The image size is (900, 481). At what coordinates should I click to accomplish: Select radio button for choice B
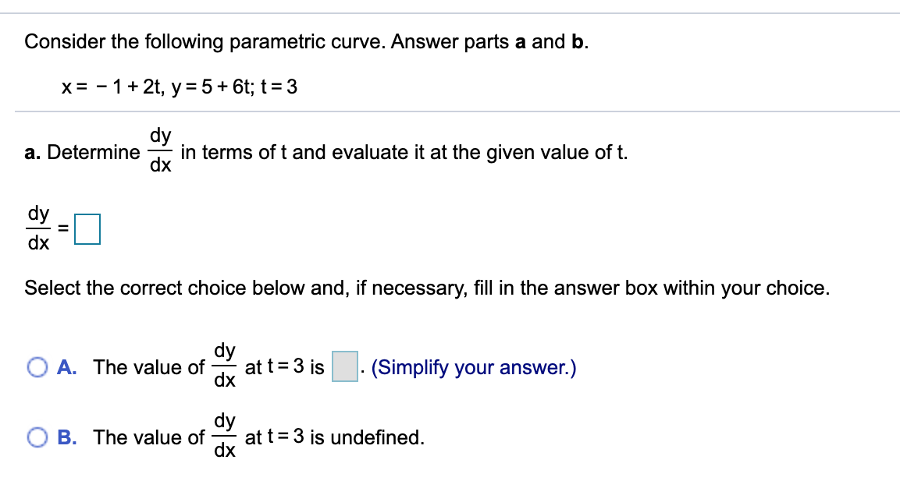(x=37, y=438)
